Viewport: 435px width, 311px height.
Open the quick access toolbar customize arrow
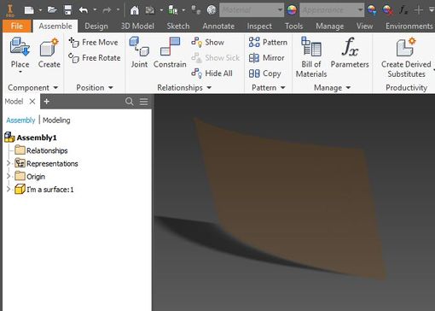[432, 10]
